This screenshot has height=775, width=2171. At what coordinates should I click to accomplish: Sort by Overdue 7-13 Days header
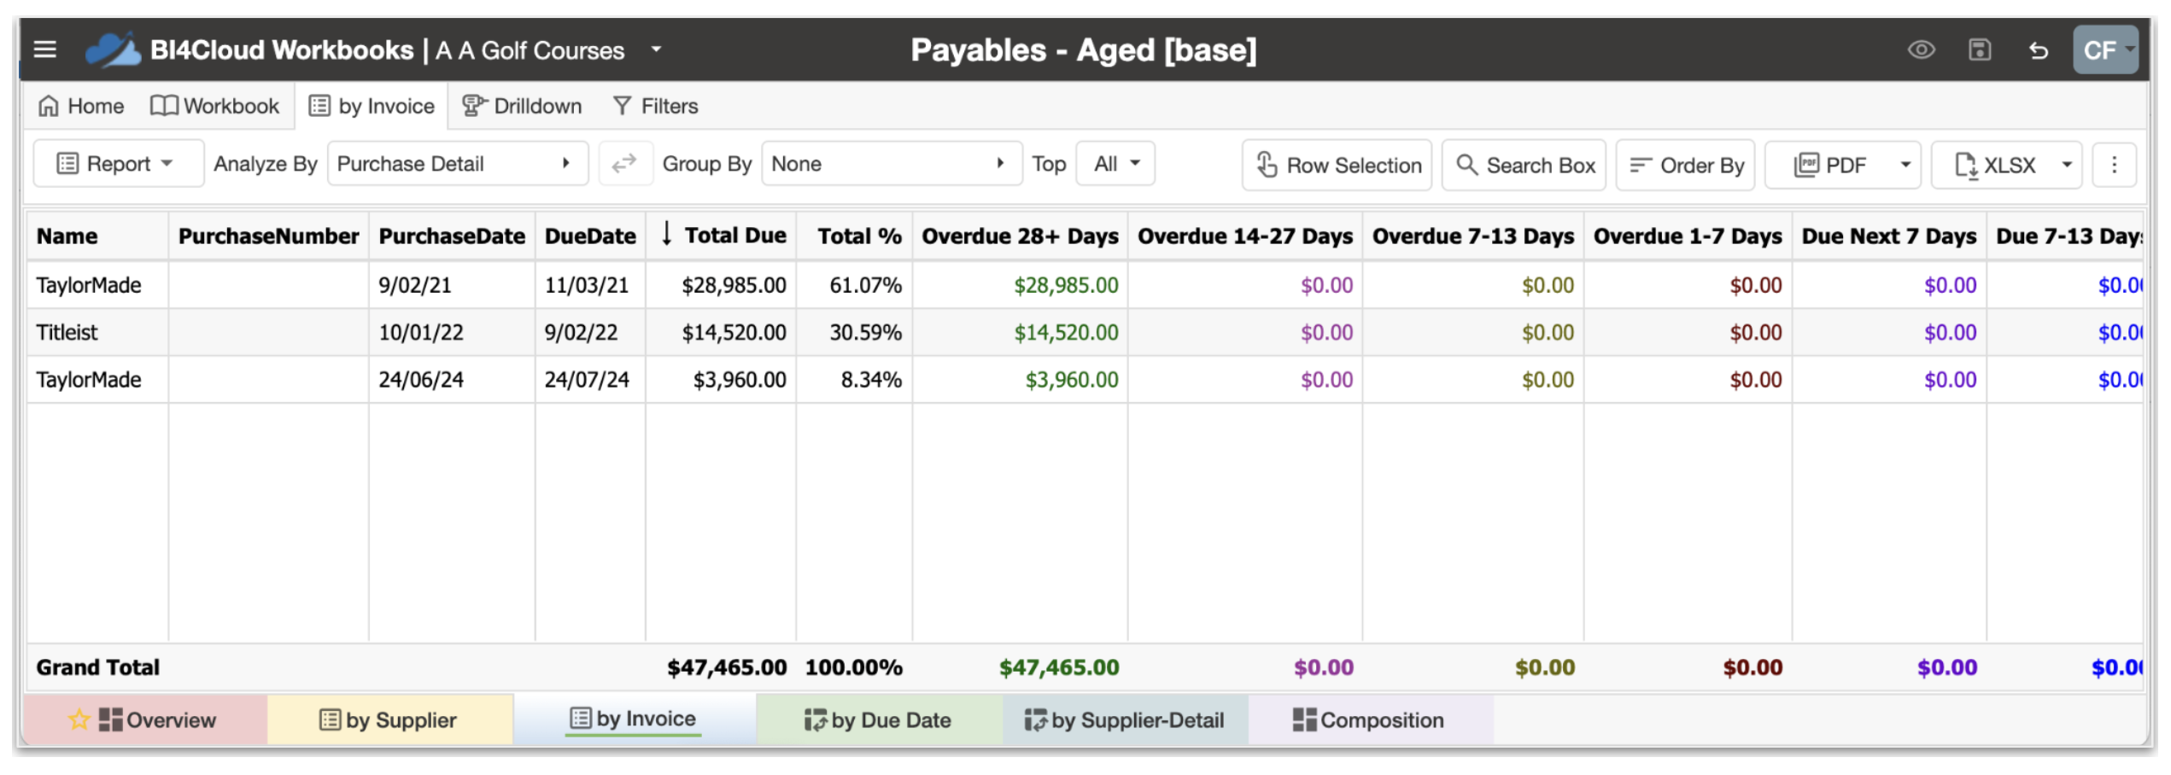coord(1473,236)
